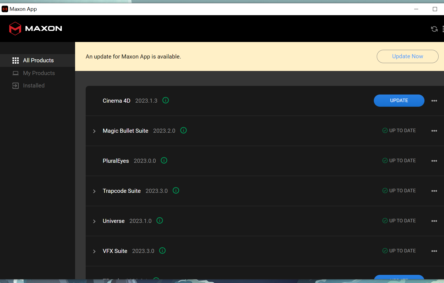Screen dimensions: 444x283
Task: Expand the Magic Bullet Suite row
Action: coord(94,131)
